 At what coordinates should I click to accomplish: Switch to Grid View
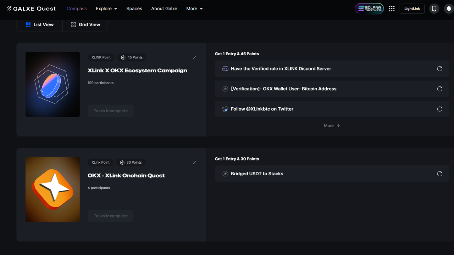pyautogui.click(x=85, y=24)
